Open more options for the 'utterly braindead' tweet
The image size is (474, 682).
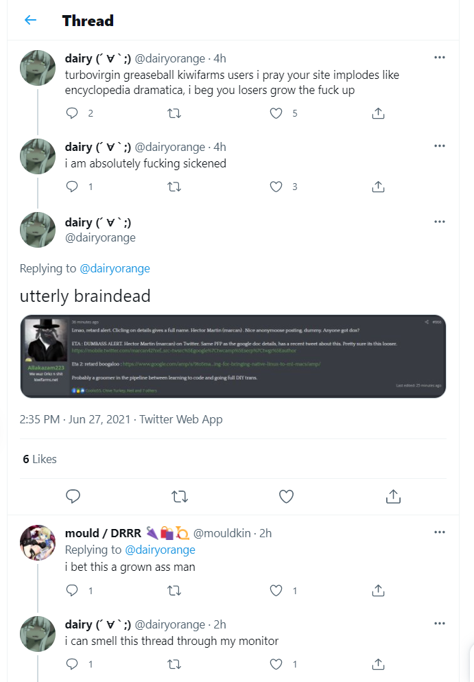[440, 222]
